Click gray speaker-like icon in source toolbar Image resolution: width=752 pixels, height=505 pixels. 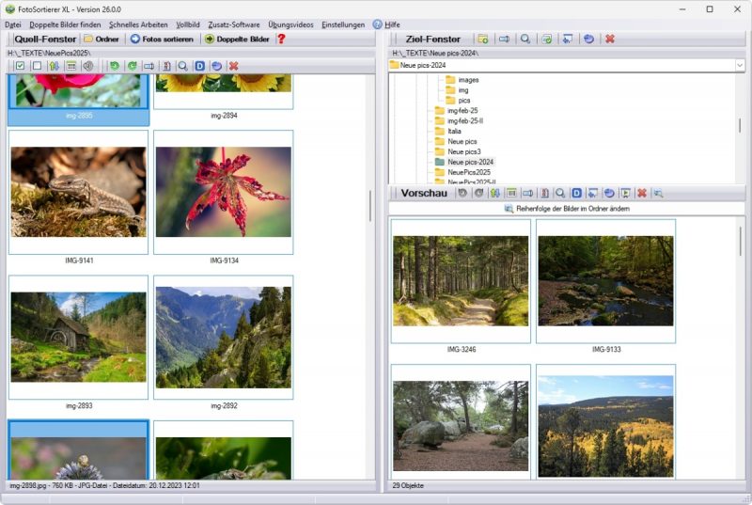click(x=87, y=66)
